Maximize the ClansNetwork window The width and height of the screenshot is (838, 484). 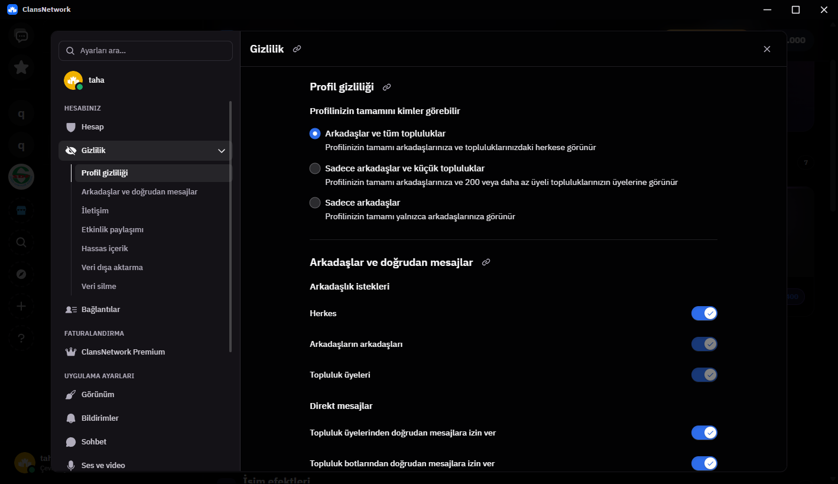tap(796, 9)
